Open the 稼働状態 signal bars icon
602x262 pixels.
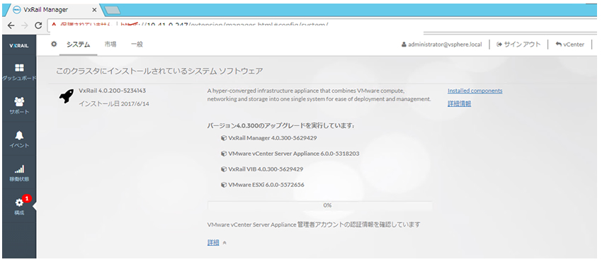pos(19,169)
